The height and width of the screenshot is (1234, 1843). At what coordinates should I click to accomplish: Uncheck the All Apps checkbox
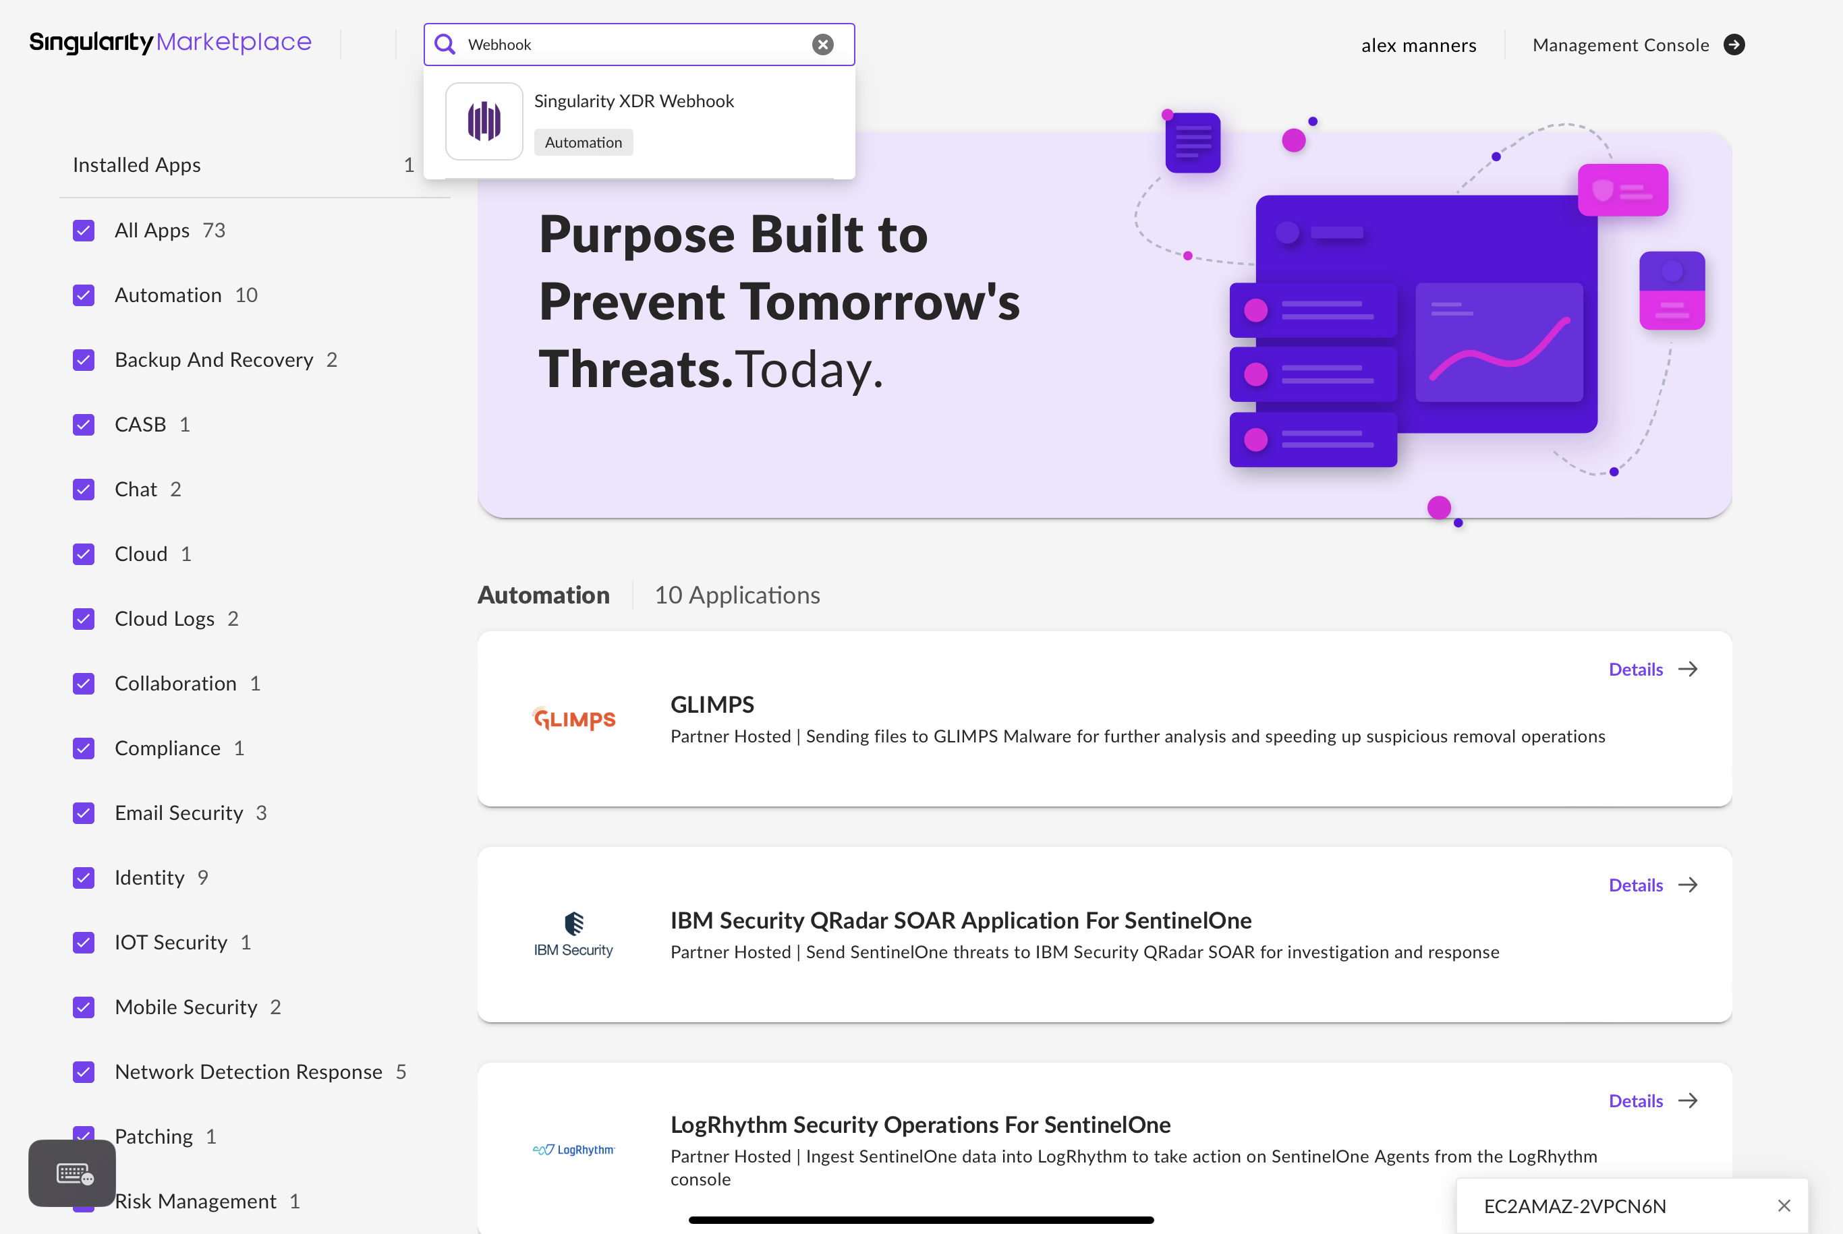84,231
